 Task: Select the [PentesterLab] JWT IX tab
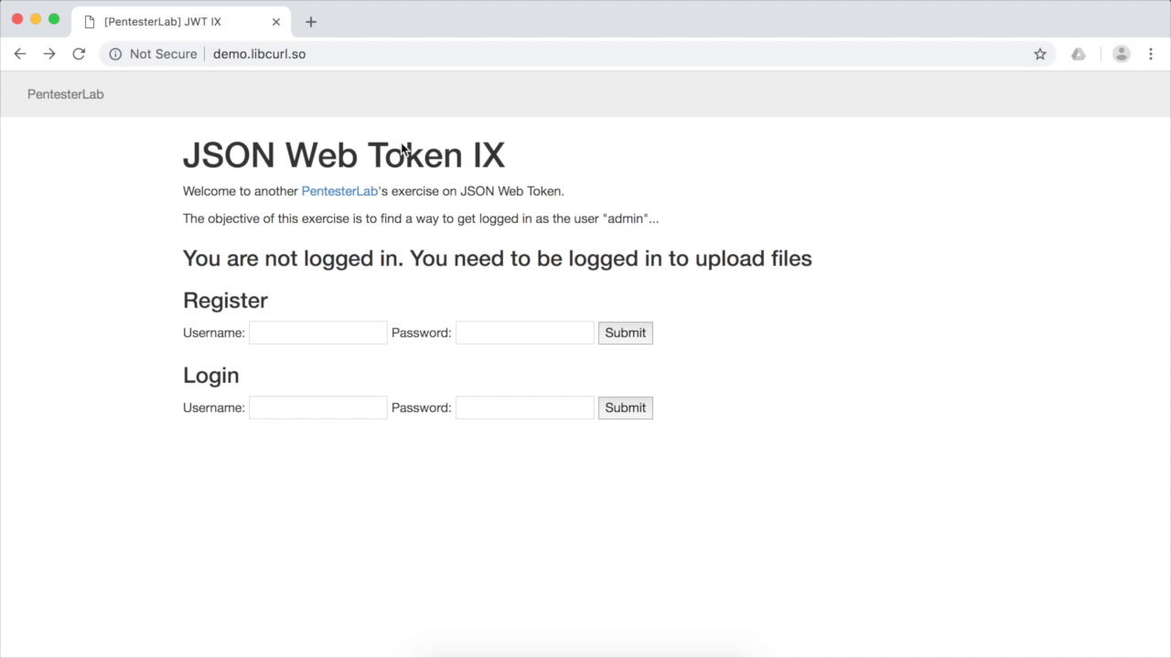(x=181, y=22)
